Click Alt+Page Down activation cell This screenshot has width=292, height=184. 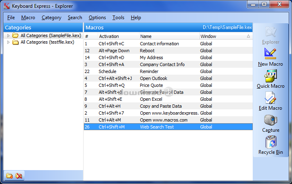114,51
